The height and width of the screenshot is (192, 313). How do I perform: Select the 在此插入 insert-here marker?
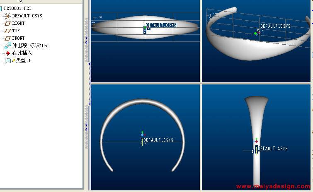pos(22,53)
